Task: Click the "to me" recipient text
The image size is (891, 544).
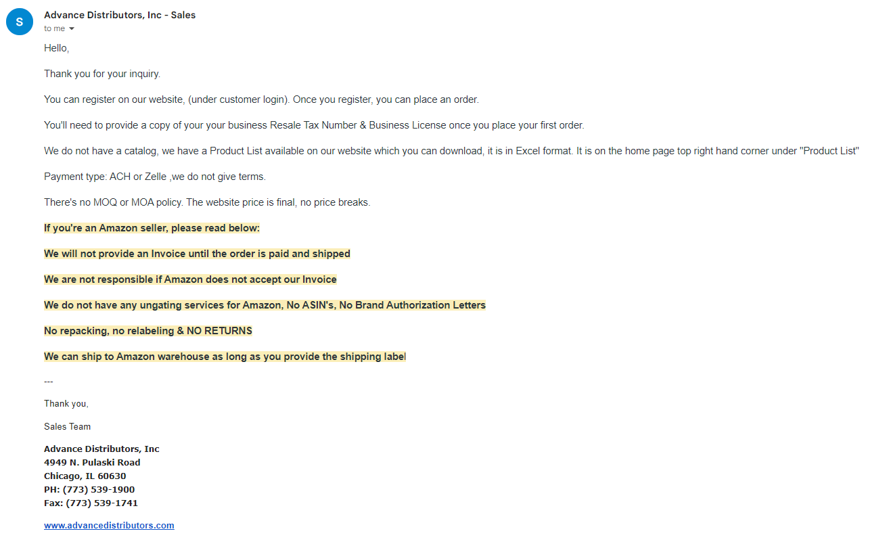Action: (55, 28)
